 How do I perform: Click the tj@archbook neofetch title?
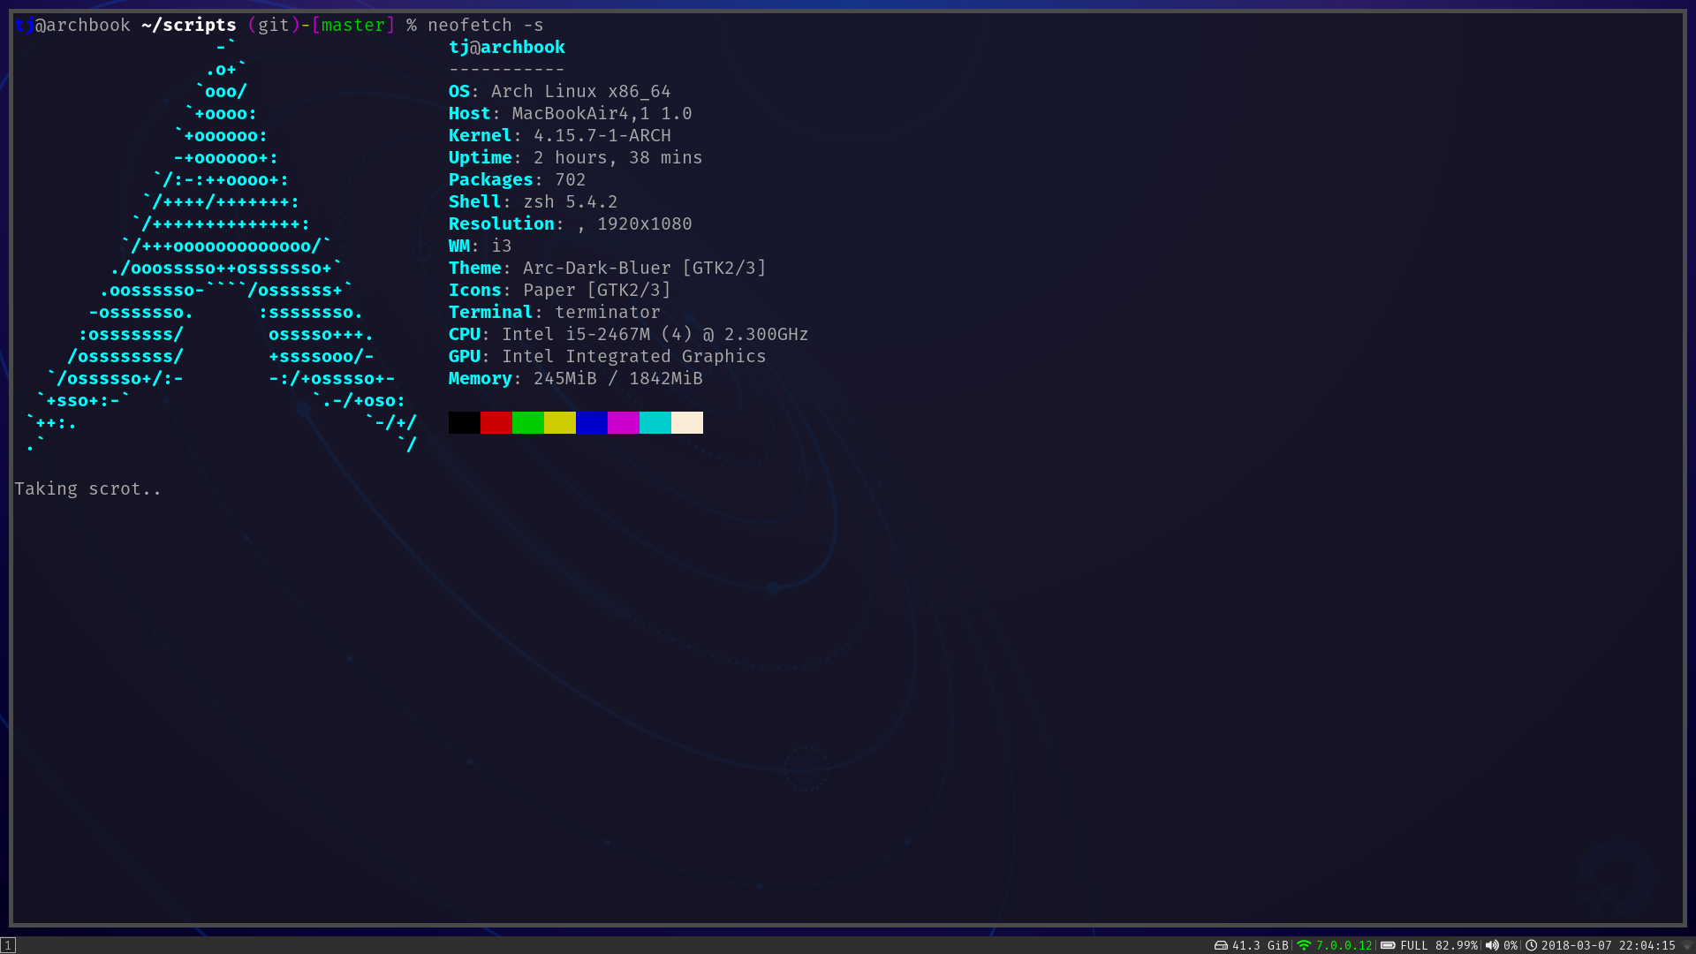pyautogui.click(x=506, y=48)
